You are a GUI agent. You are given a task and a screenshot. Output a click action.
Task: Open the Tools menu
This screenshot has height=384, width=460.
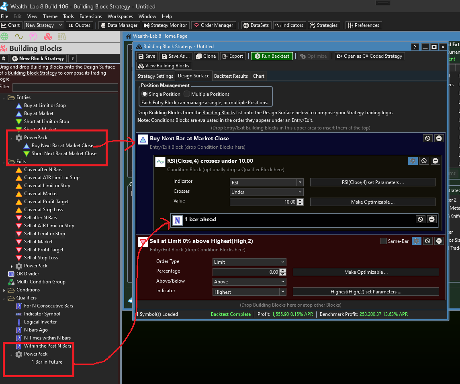tap(68, 16)
